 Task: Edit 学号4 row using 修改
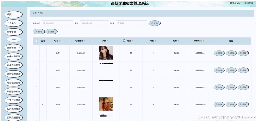(231, 104)
